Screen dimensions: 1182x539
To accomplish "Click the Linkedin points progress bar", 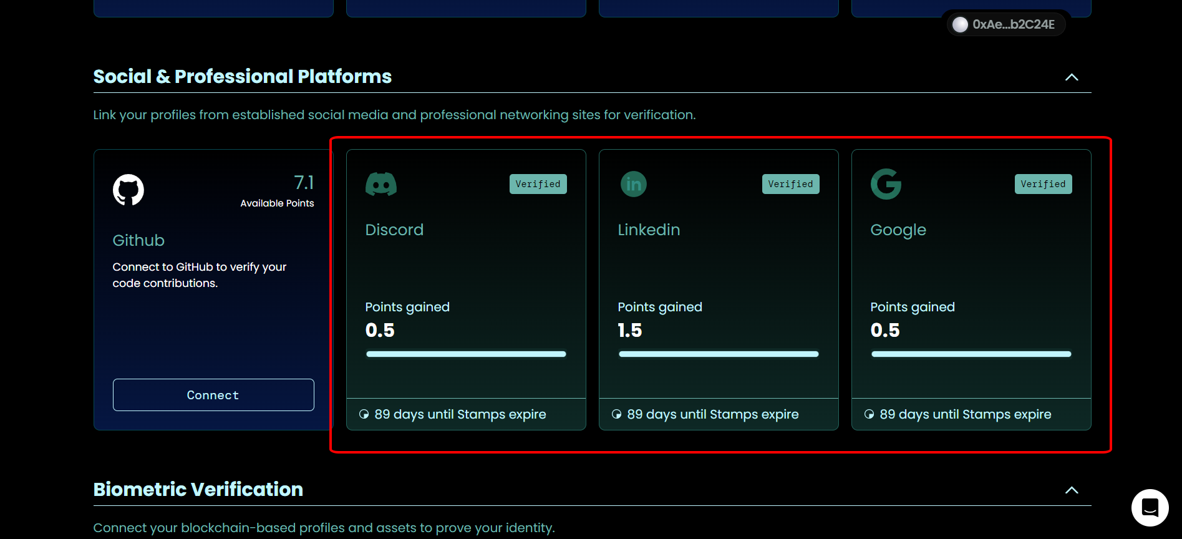I will (719, 354).
